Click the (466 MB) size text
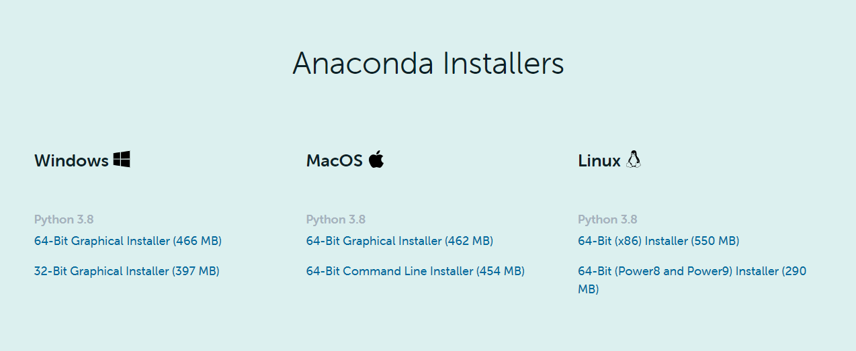856x351 pixels. (197, 241)
